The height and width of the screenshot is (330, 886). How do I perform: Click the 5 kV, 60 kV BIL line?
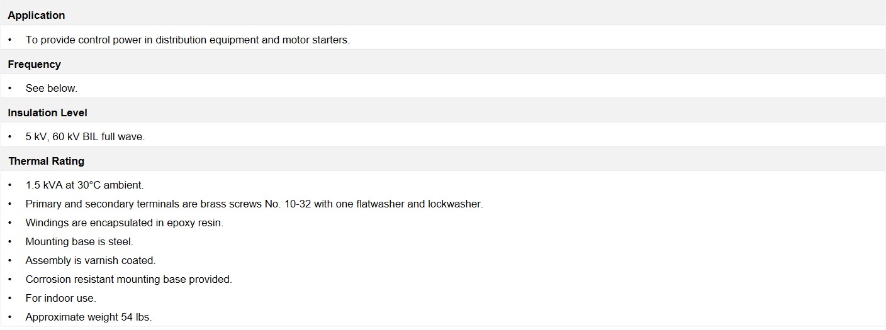(x=85, y=136)
